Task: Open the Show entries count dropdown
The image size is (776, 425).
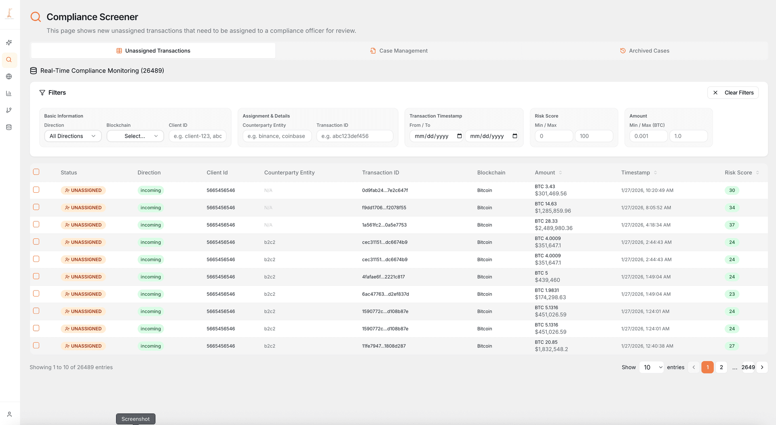Action: point(651,367)
